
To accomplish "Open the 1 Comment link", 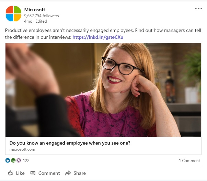I will coord(189,161).
